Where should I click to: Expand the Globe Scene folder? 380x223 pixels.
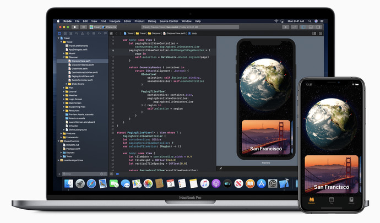67,84
